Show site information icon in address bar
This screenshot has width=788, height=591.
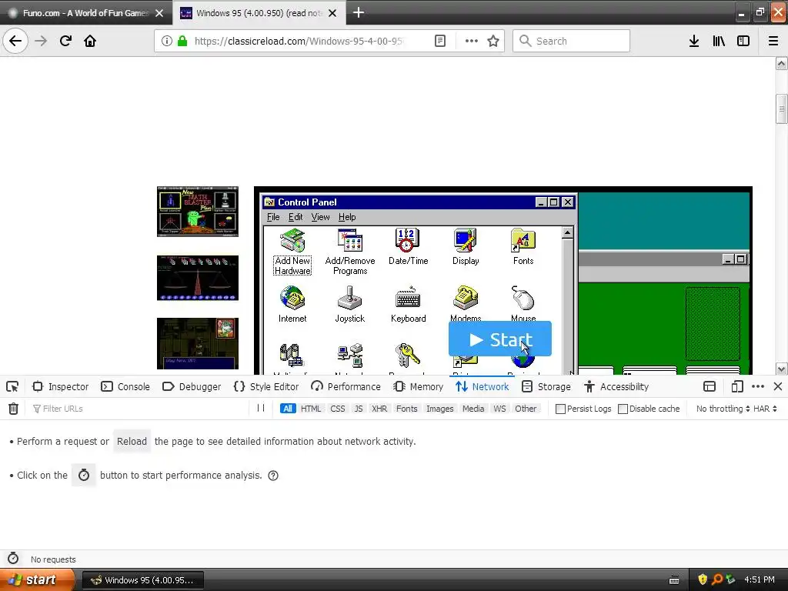167,41
